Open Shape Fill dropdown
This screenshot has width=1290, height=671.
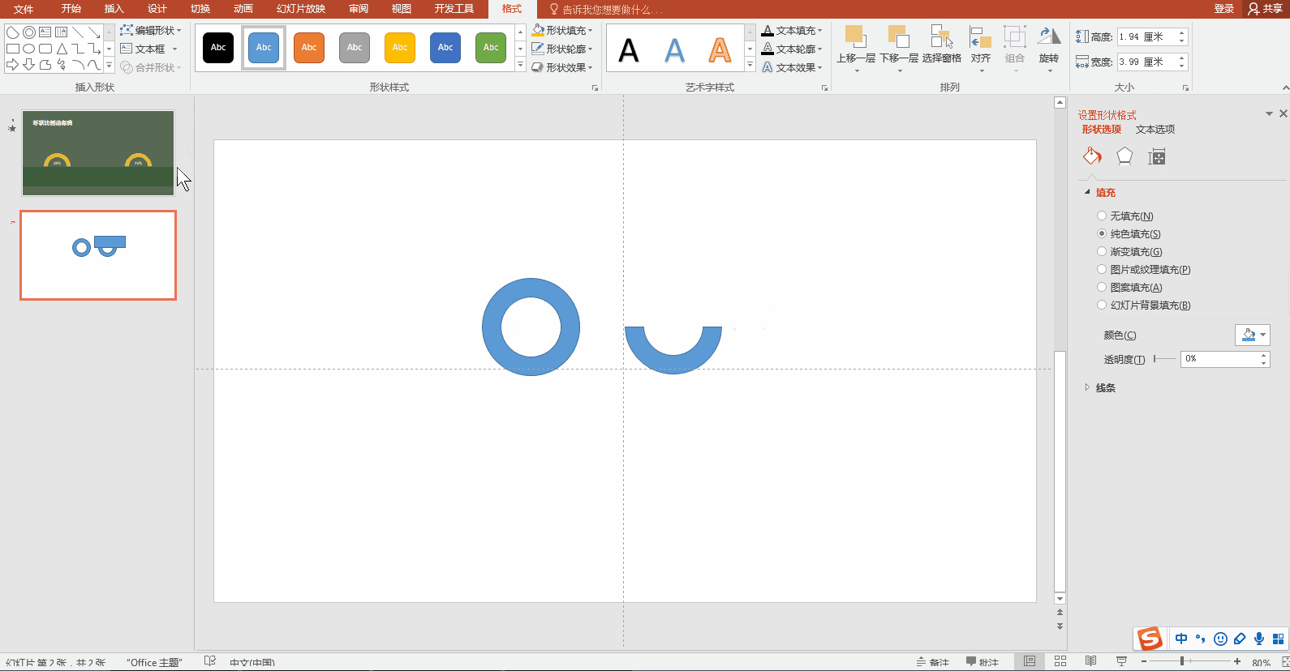click(562, 30)
